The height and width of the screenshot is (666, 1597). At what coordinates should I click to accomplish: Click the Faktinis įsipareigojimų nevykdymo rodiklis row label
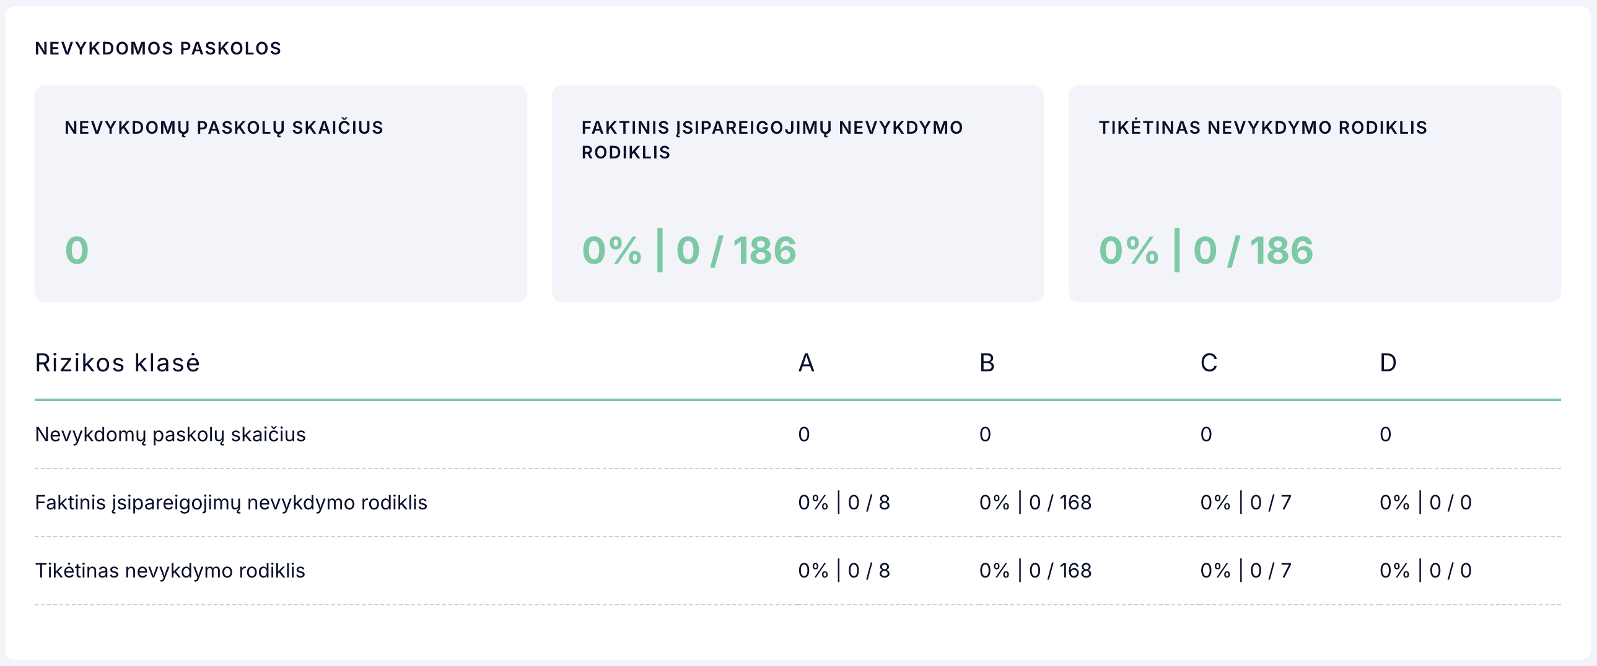[x=230, y=503]
